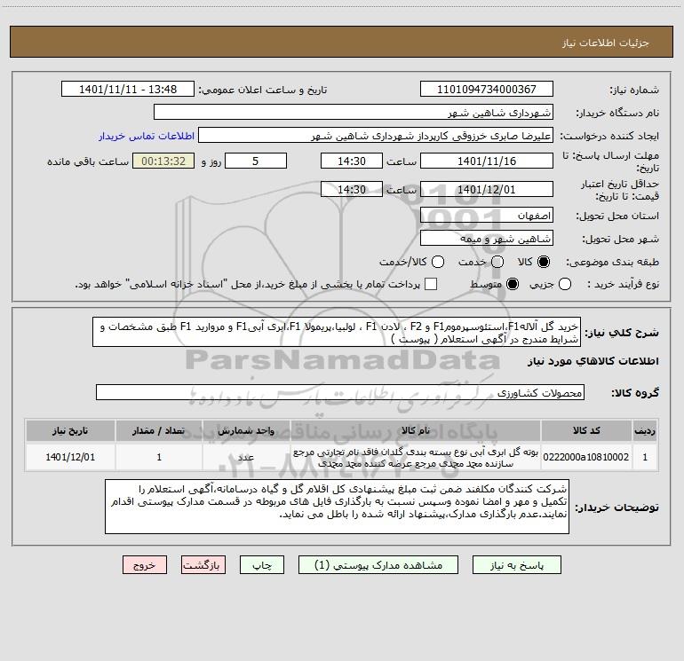Click the delivery province field اصفهان

coord(487,216)
